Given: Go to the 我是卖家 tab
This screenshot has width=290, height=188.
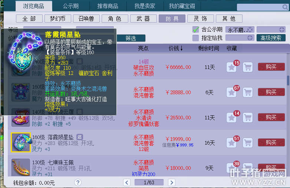Looking at the screenshot, I should pyautogui.click(x=145, y=6).
